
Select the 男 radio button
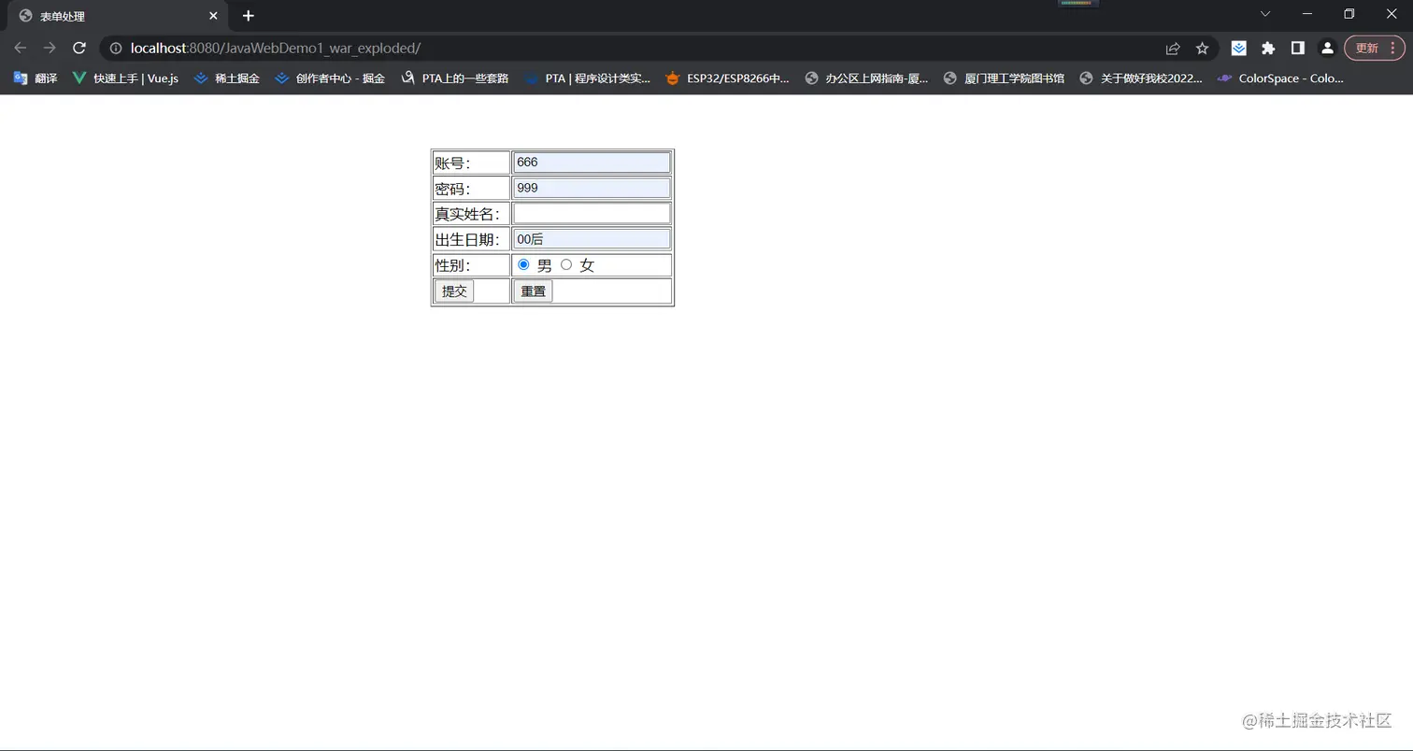523,265
